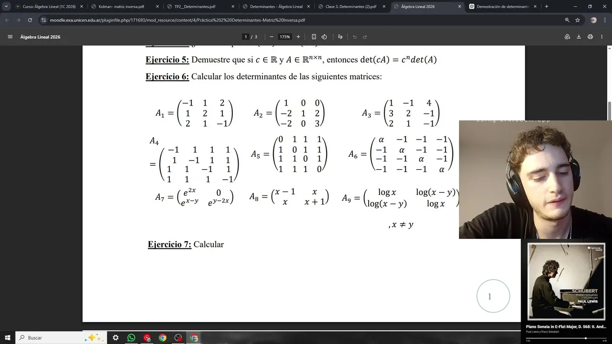This screenshot has width=612, height=344.
Task: Switch to Demostración de determinantes tab
Action: tap(502, 7)
